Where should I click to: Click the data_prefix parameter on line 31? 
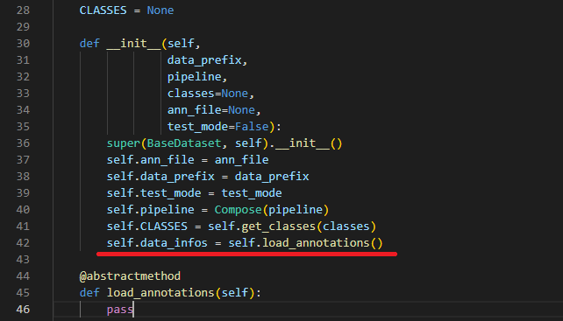pos(204,60)
